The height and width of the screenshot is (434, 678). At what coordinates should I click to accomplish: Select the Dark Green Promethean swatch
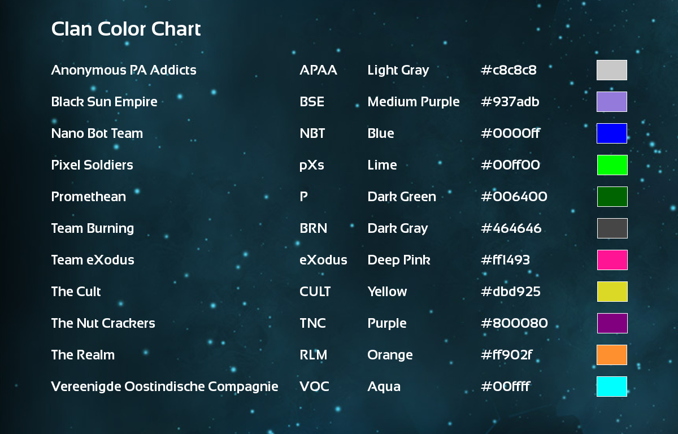pyautogui.click(x=612, y=197)
